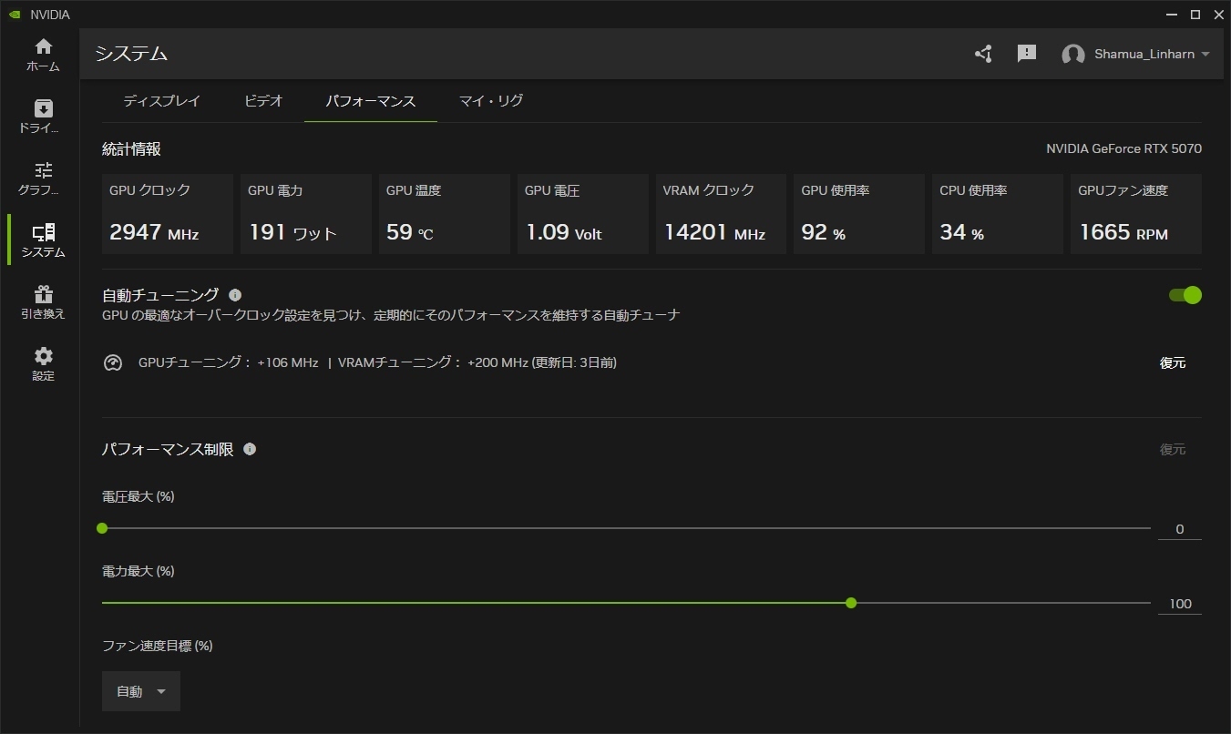Click info icon beside 自動チューニング
This screenshot has width=1231, height=734.
coord(235,295)
